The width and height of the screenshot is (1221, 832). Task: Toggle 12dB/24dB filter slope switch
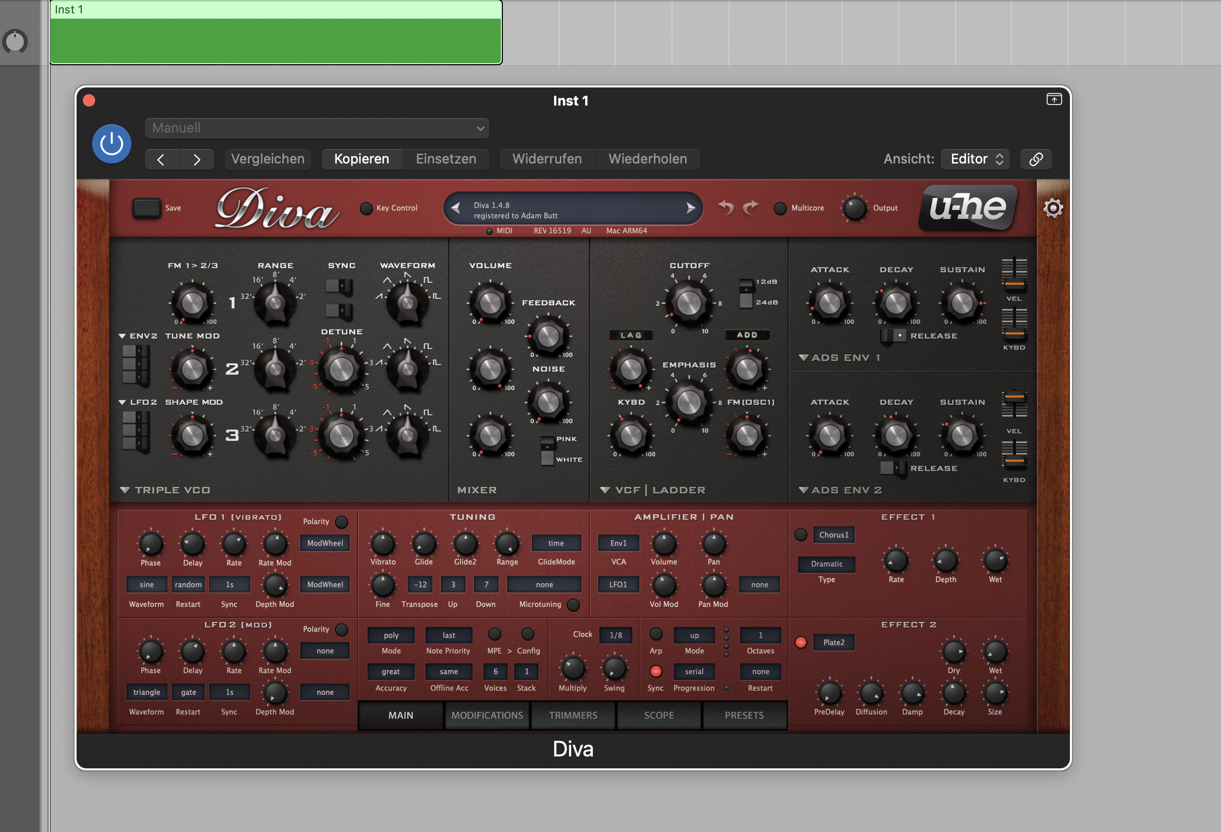[x=746, y=293]
